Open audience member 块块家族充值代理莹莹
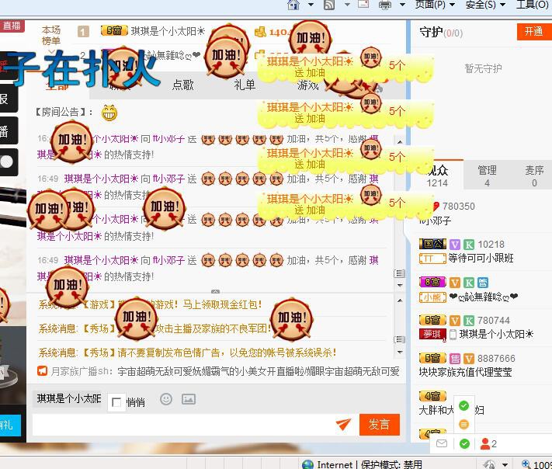The height and width of the screenshot is (469, 552). (x=465, y=372)
